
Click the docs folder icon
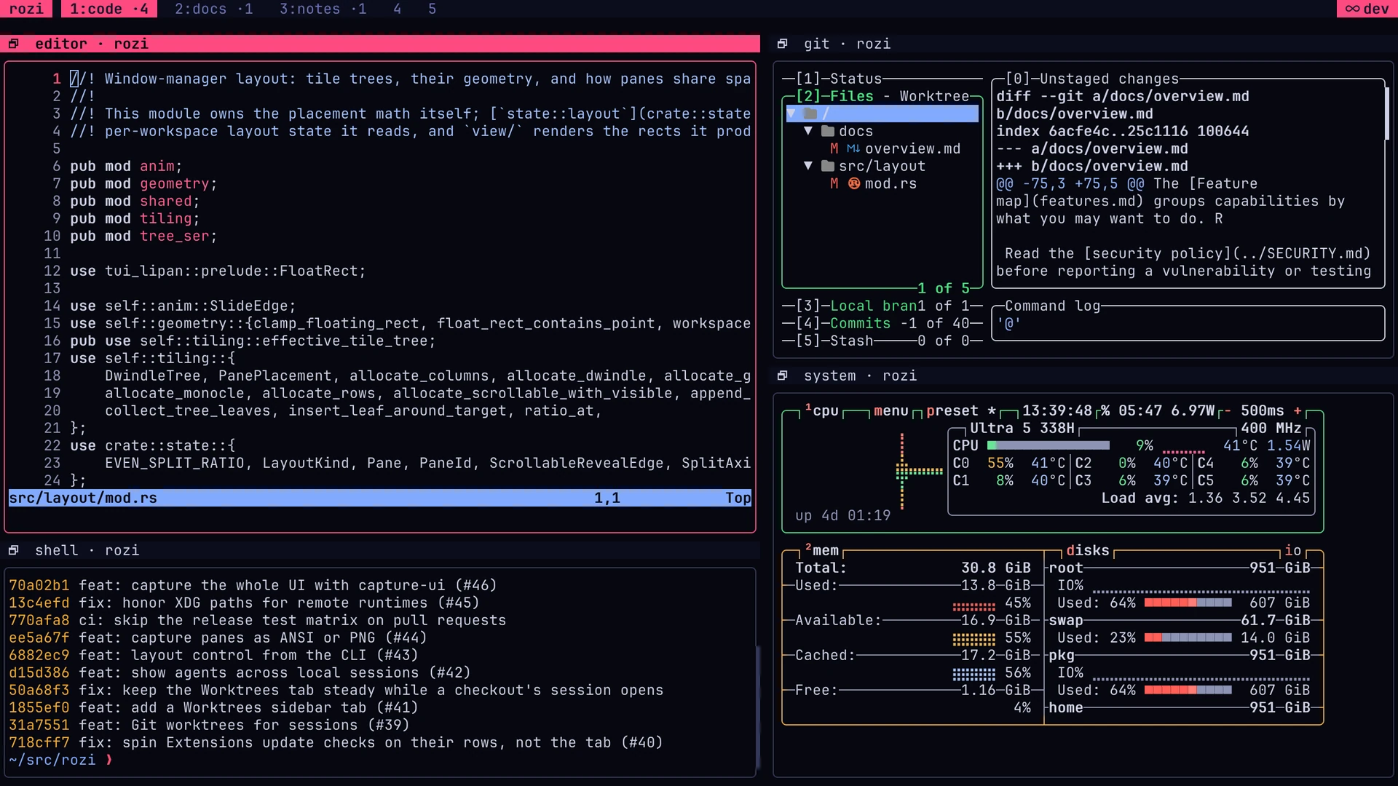pos(827,131)
